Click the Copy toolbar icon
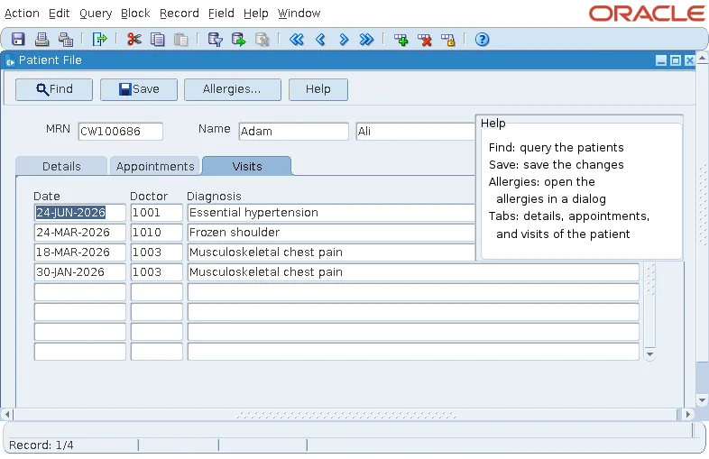This screenshot has width=709, height=459. (x=157, y=40)
